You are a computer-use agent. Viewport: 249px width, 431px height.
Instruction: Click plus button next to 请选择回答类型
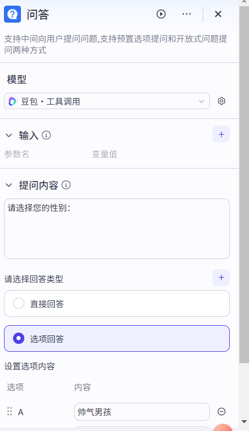click(221, 278)
